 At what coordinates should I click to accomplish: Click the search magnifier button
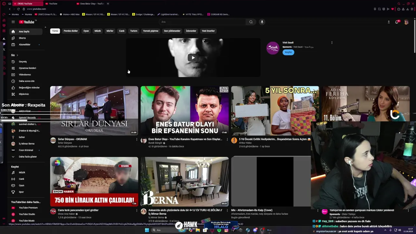(251, 22)
